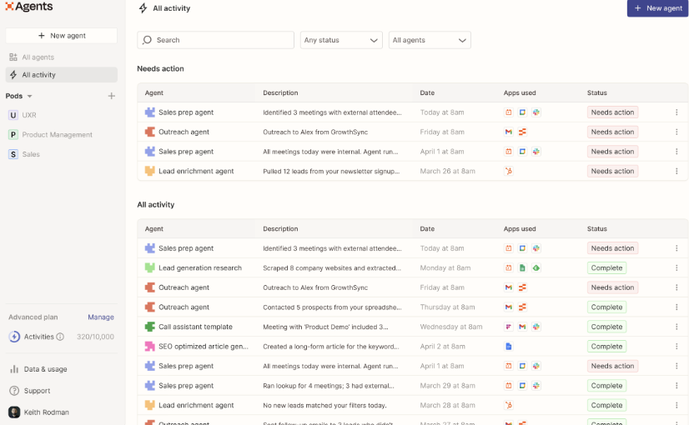Click SEO optimized article pink puzzle icon
Screen dimensions: 689x425
click(x=150, y=347)
